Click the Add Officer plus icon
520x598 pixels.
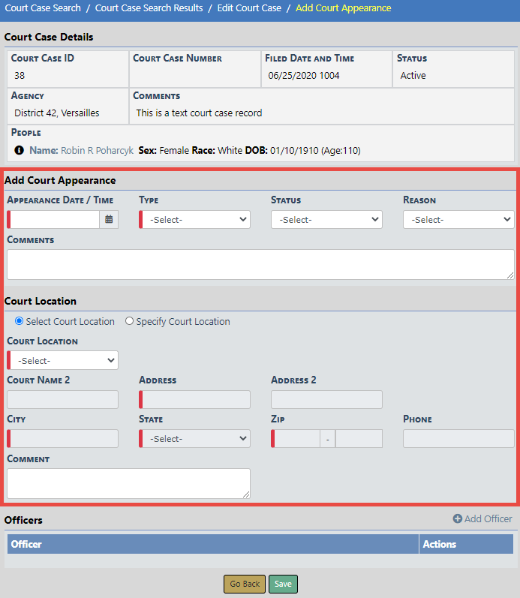pyautogui.click(x=458, y=519)
